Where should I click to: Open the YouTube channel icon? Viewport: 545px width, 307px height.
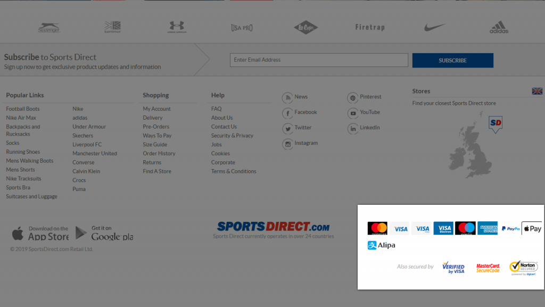(352, 113)
